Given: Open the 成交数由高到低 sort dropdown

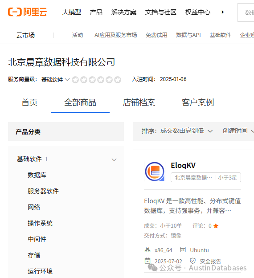Looking at the screenshot, I should [x=186, y=131].
